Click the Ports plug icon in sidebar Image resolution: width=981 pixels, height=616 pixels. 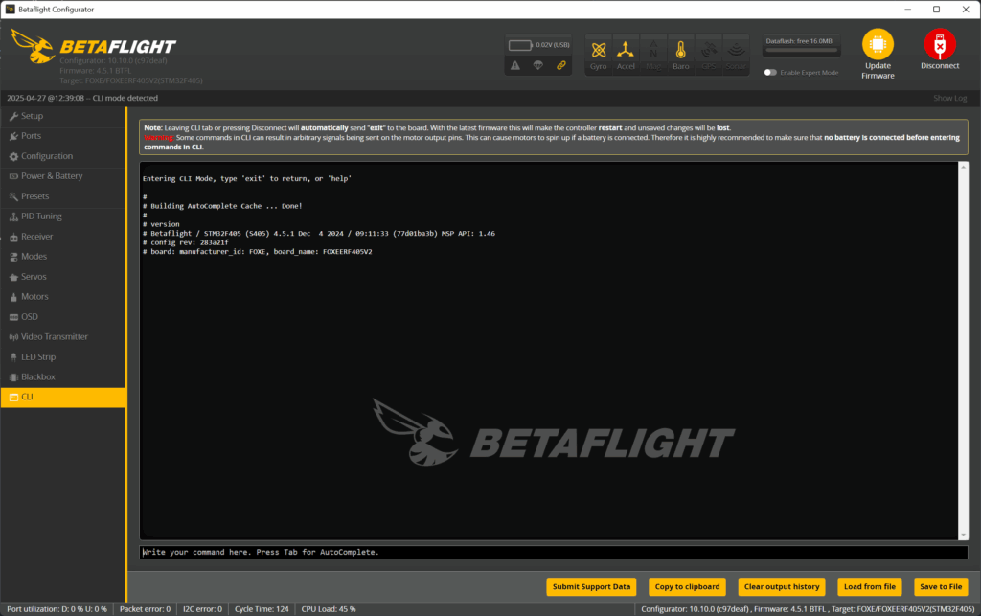(13, 136)
